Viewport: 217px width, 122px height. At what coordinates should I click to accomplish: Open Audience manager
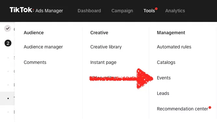(43, 47)
